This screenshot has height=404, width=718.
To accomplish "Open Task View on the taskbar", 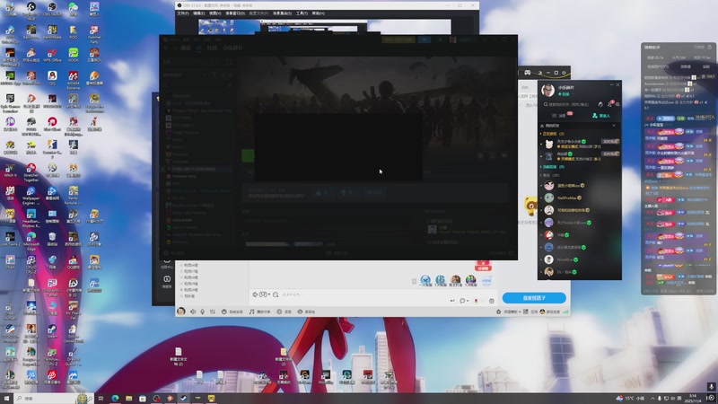I will coord(101,399).
